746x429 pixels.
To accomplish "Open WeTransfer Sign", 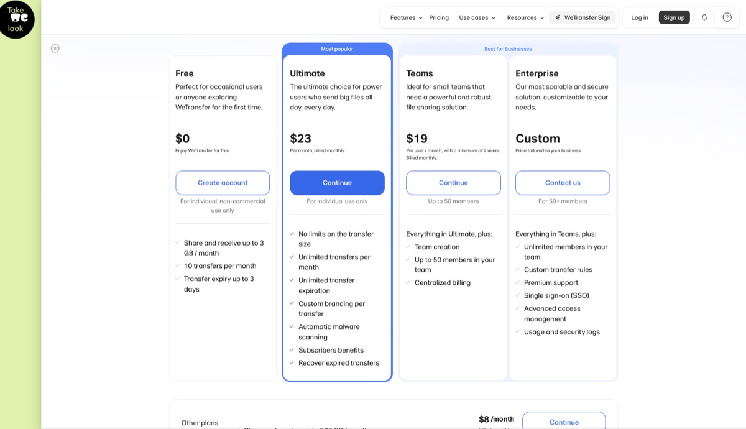I will click(x=583, y=17).
